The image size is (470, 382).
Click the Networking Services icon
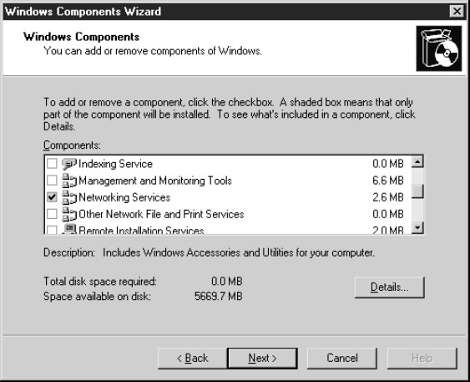tap(69, 197)
